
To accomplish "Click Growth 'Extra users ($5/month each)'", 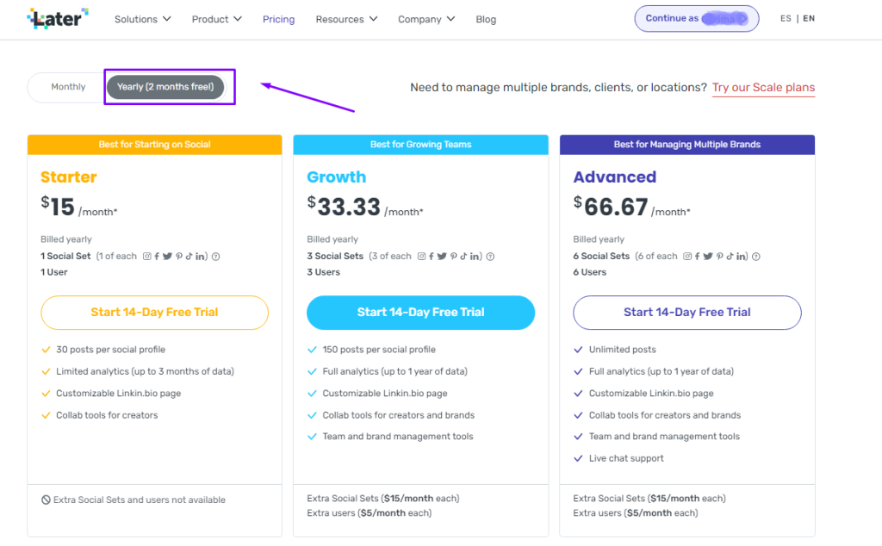I will (x=369, y=512).
